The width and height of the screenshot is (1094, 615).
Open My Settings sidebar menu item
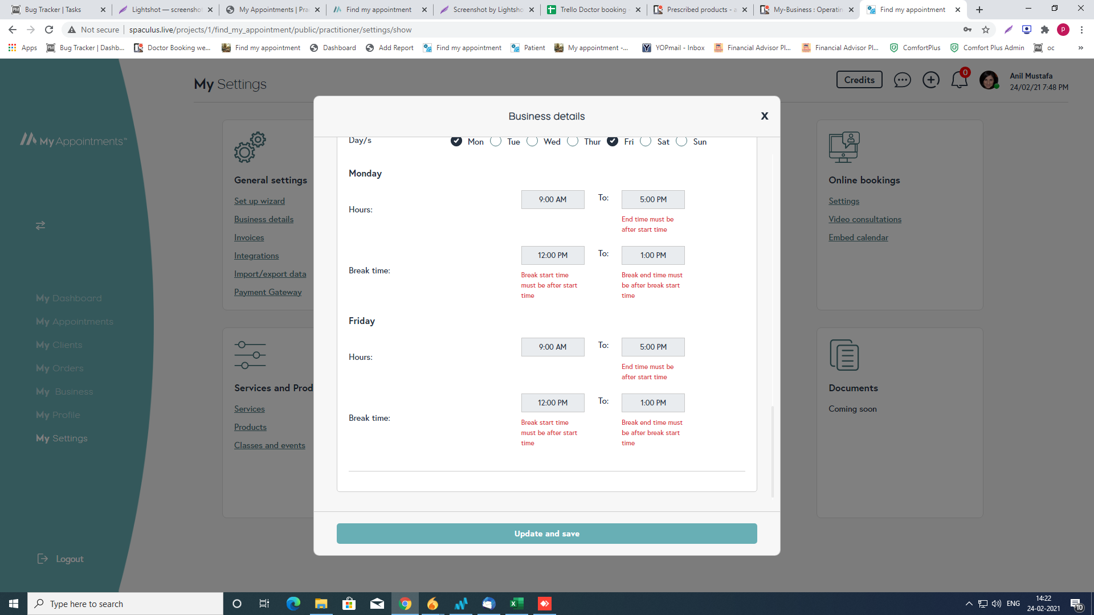[x=62, y=438]
